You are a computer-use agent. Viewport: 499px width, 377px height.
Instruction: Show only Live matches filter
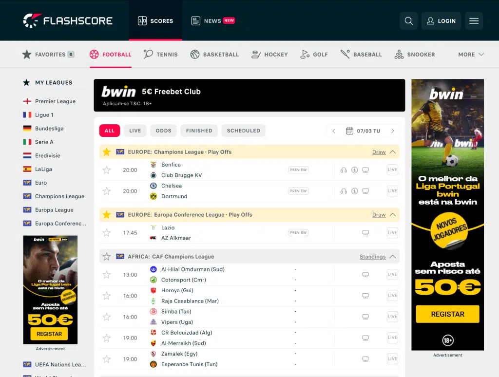[x=135, y=131]
